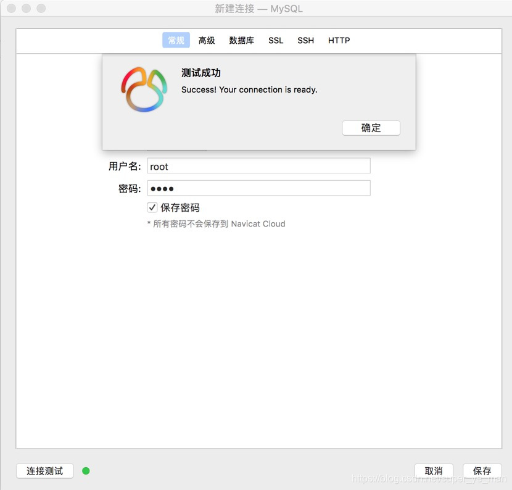The height and width of the screenshot is (490, 512).
Task: Click the Success! Your connection is ready message
Action: point(249,89)
